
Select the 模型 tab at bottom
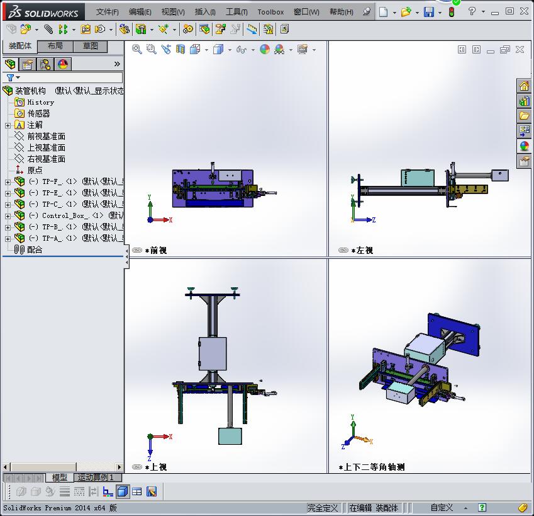point(59,478)
